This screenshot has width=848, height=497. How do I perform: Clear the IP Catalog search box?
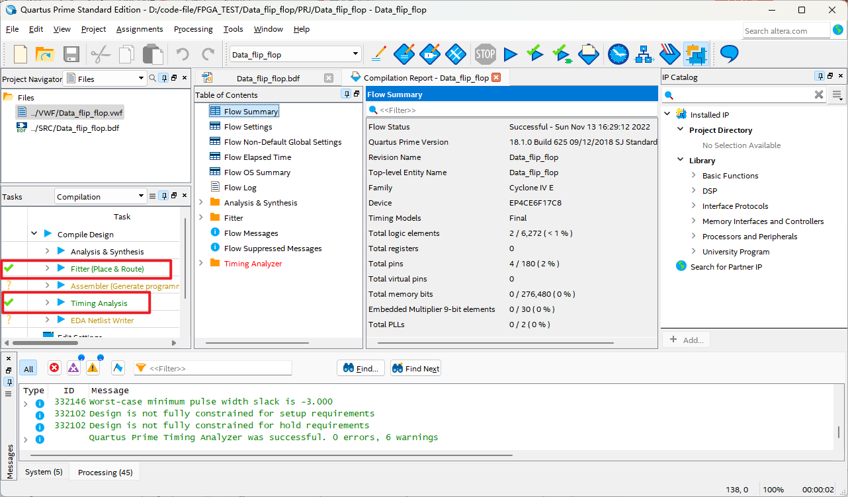tap(819, 95)
